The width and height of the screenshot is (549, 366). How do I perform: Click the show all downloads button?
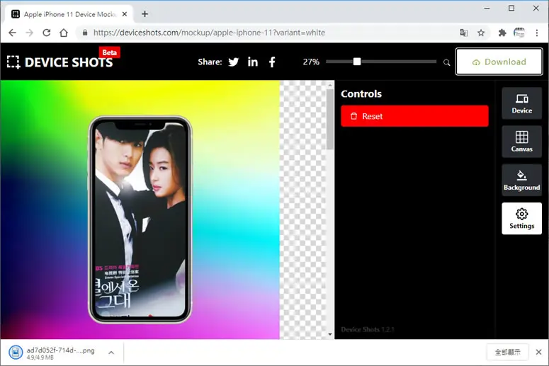507,353
